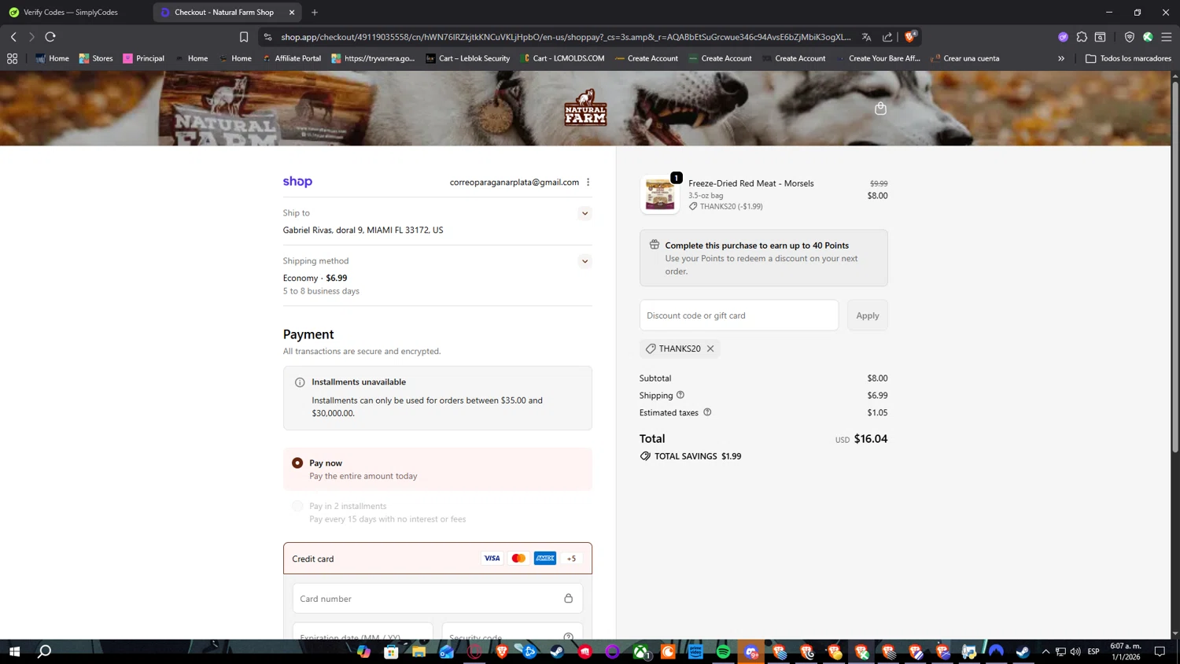Open the Cart - LCMOLDS.COM bookmark
The height and width of the screenshot is (664, 1180).
tap(562, 58)
